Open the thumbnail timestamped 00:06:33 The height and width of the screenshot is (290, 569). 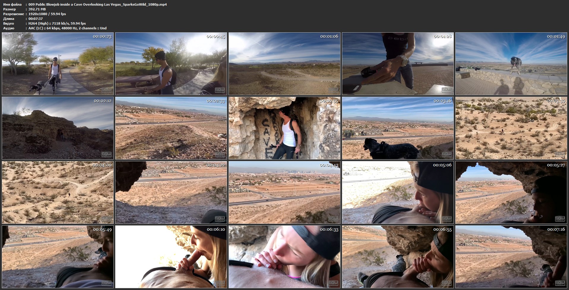[284, 257]
